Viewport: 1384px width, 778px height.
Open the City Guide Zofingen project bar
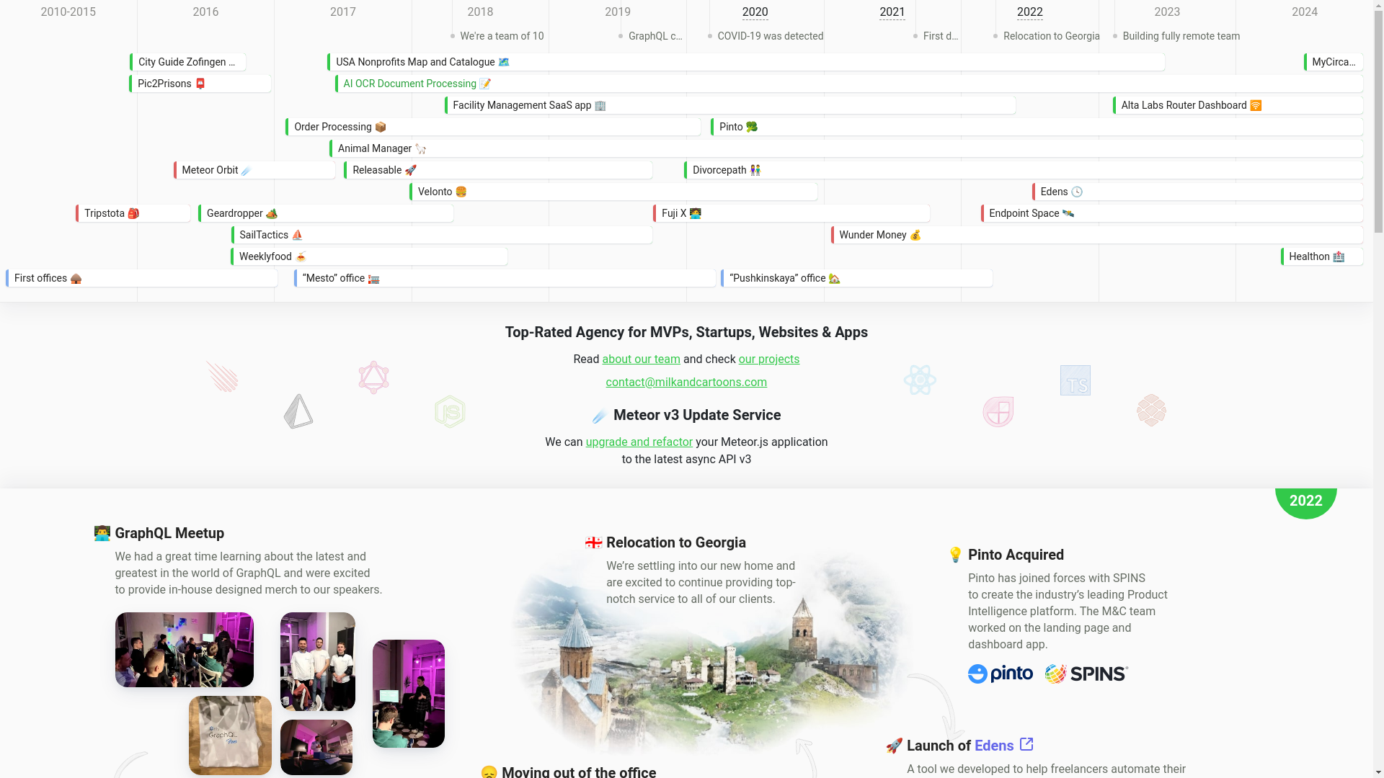[x=188, y=62]
